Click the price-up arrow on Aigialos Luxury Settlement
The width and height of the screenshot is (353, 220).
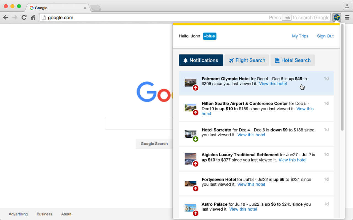click(196, 164)
